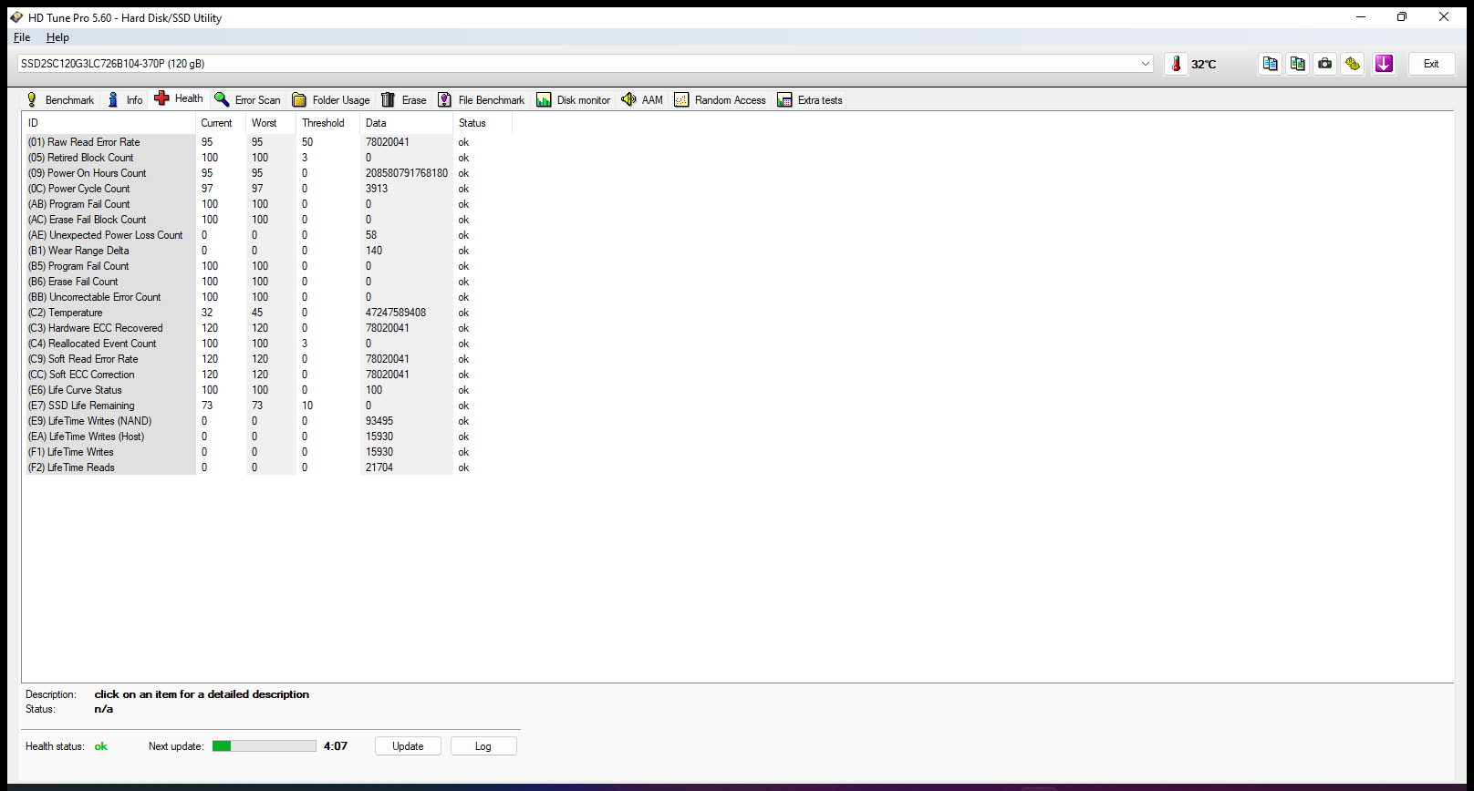Click the Update button
The image size is (1474, 791).
pos(408,746)
